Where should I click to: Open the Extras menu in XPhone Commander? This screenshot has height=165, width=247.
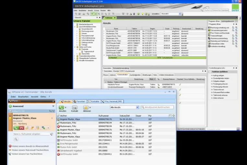pyautogui.click(x=43, y=97)
